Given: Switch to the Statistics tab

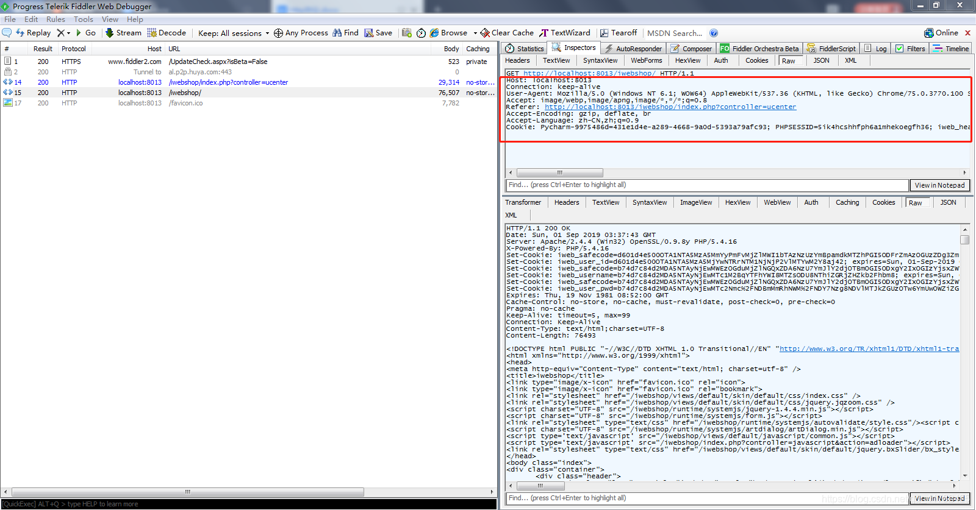Looking at the screenshot, I should (525, 48).
